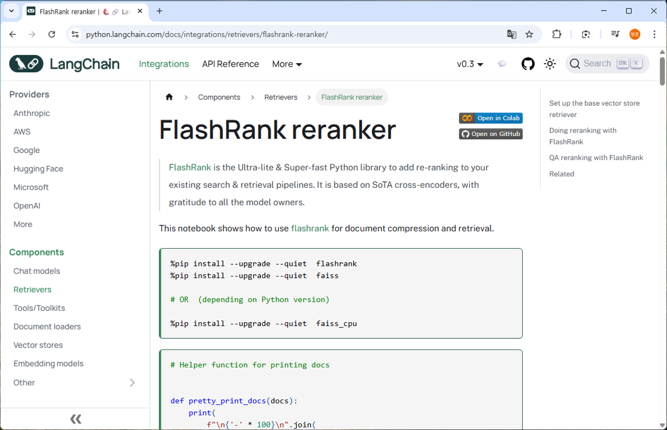Screen dimensions: 667x430
Task: Open Google provider in sidebar
Action: coord(27,150)
